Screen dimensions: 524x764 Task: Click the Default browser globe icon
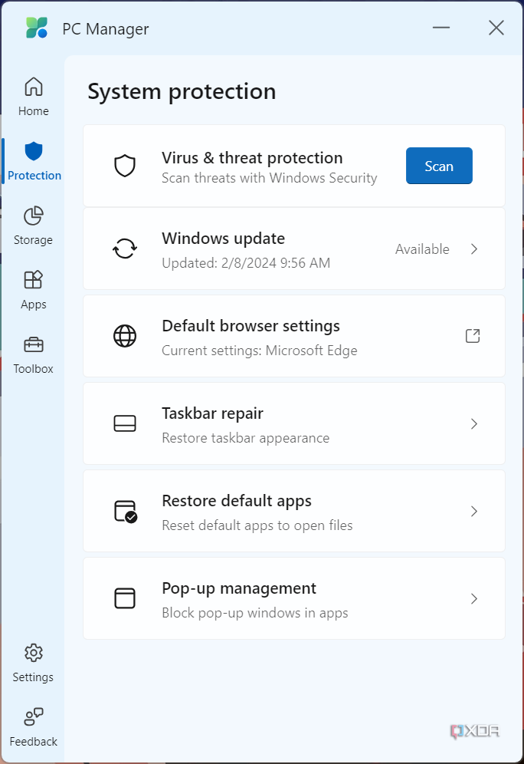click(125, 336)
